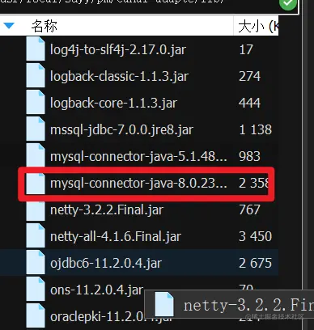This screenshot has height=330, width=314.
Task: Click size value 767 of netty-3.2.2
Action: coord(249,209)
